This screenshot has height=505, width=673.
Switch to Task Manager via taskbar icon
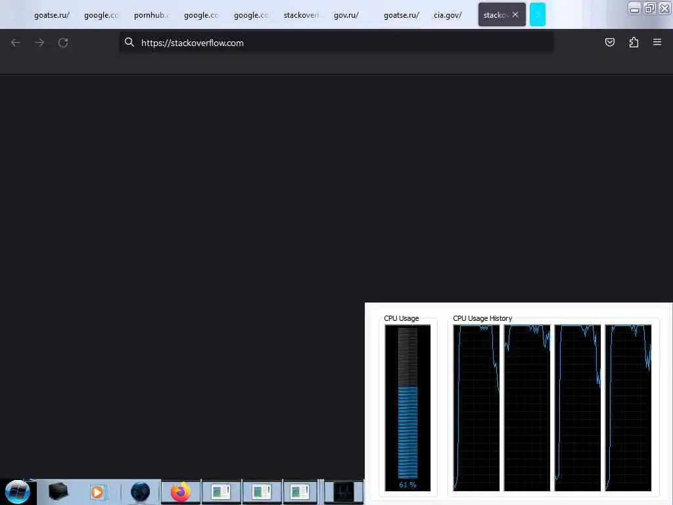(343, 492)
